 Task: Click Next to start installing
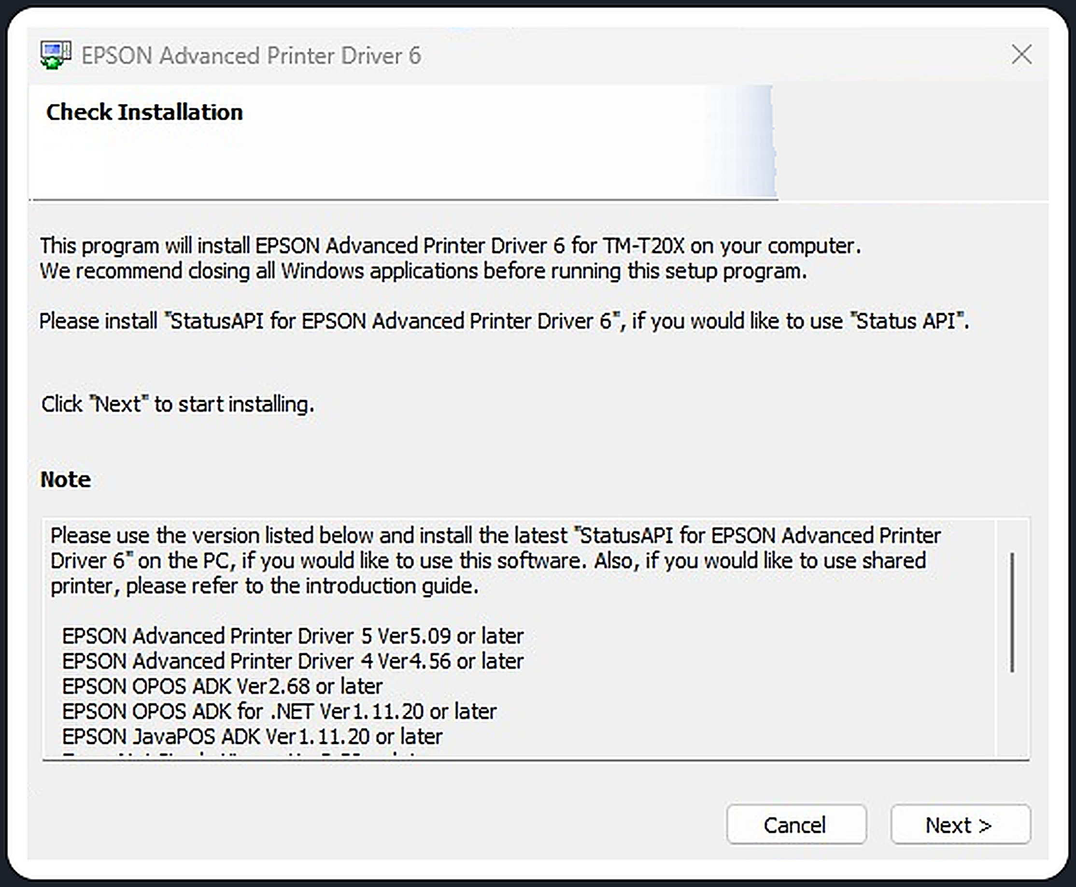point(961,825)
